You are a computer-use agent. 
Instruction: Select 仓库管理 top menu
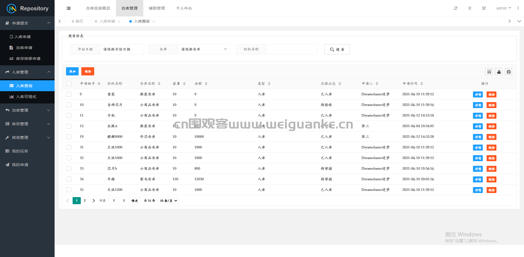130,8
